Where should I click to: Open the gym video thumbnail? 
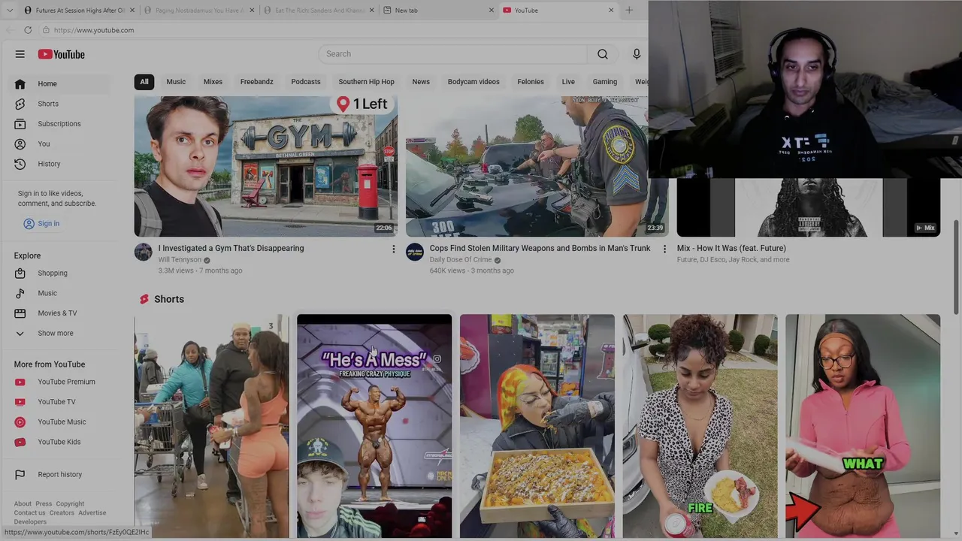click(x=266, y=166)
